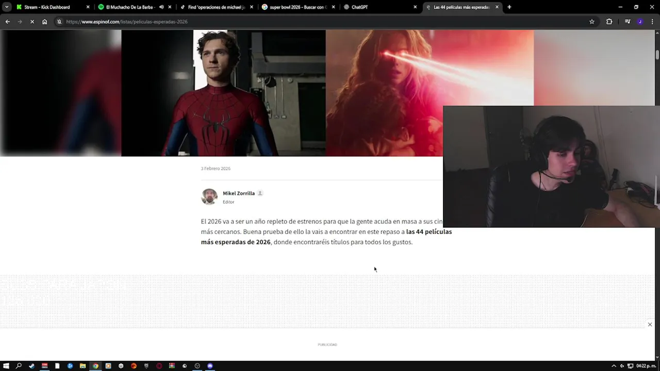Switch to the super bowl 2026 search tab

coord(298,7)
